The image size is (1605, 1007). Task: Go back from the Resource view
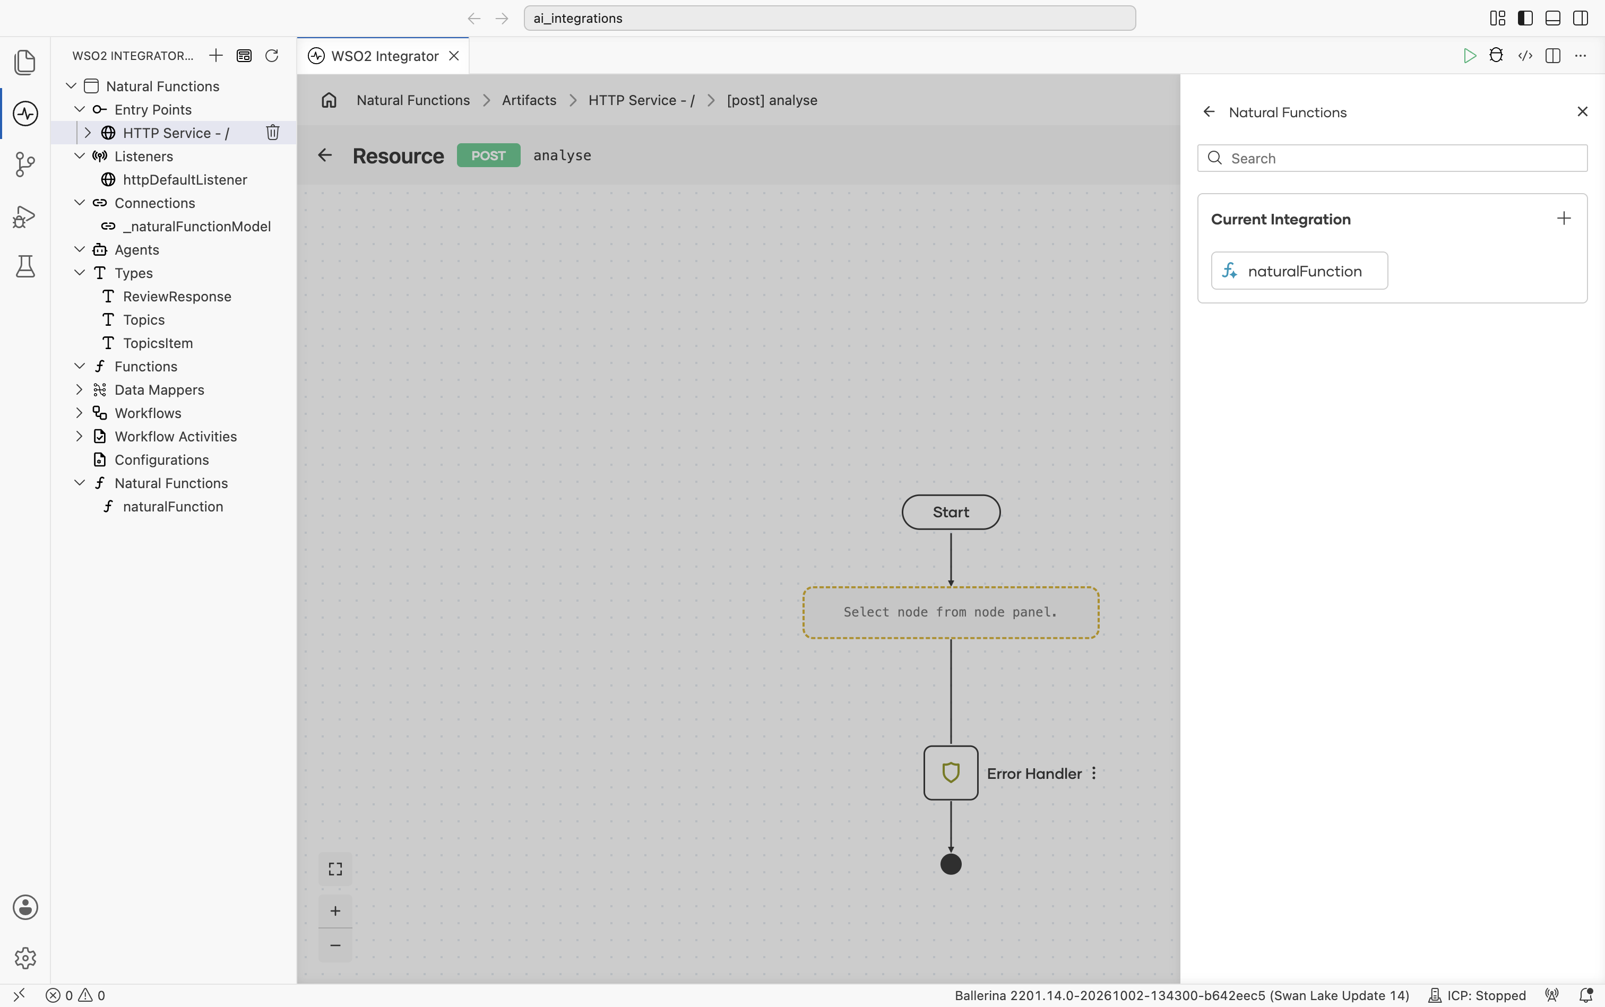[x=325, y=155]
